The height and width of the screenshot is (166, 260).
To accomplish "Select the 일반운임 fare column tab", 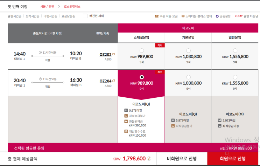I will click(x=235, y=37).
